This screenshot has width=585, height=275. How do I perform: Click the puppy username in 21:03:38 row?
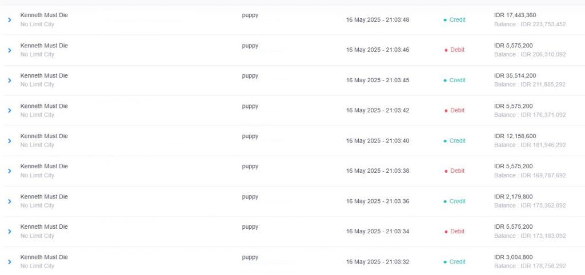250,167
